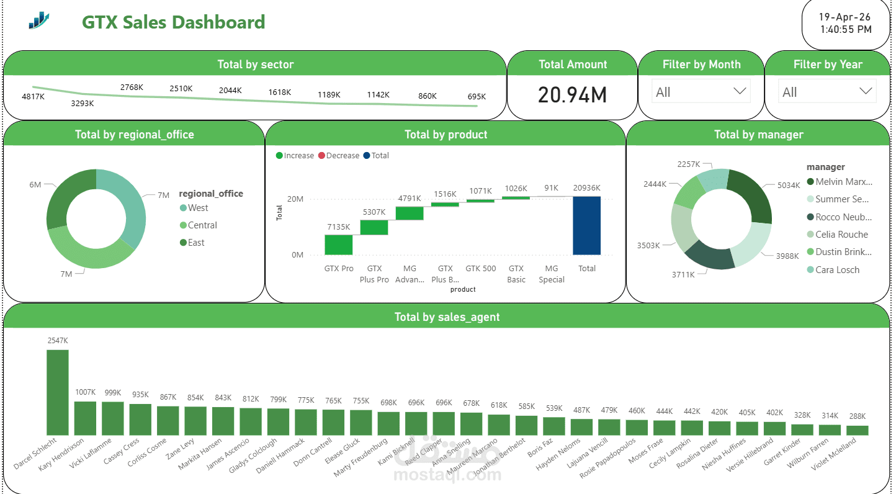Click the 20.94M total amount value
Viewport: 896px width, 494px height.
pos(572,95)
